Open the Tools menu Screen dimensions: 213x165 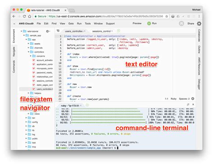(88, 23)
